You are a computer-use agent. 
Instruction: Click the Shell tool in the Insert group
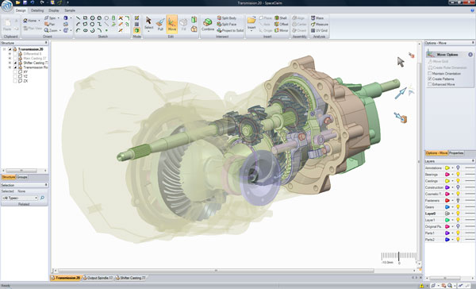coord(281,18)
